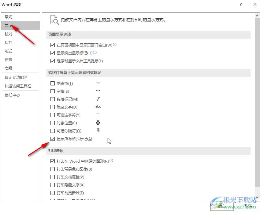Enable the 段落标记 checkbox
The image size is (260, 212).
point(52,99)
